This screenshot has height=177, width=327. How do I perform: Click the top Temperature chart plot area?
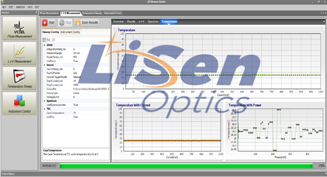coord(223,61)
